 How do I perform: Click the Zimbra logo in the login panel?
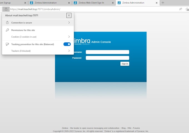point(82,41)
